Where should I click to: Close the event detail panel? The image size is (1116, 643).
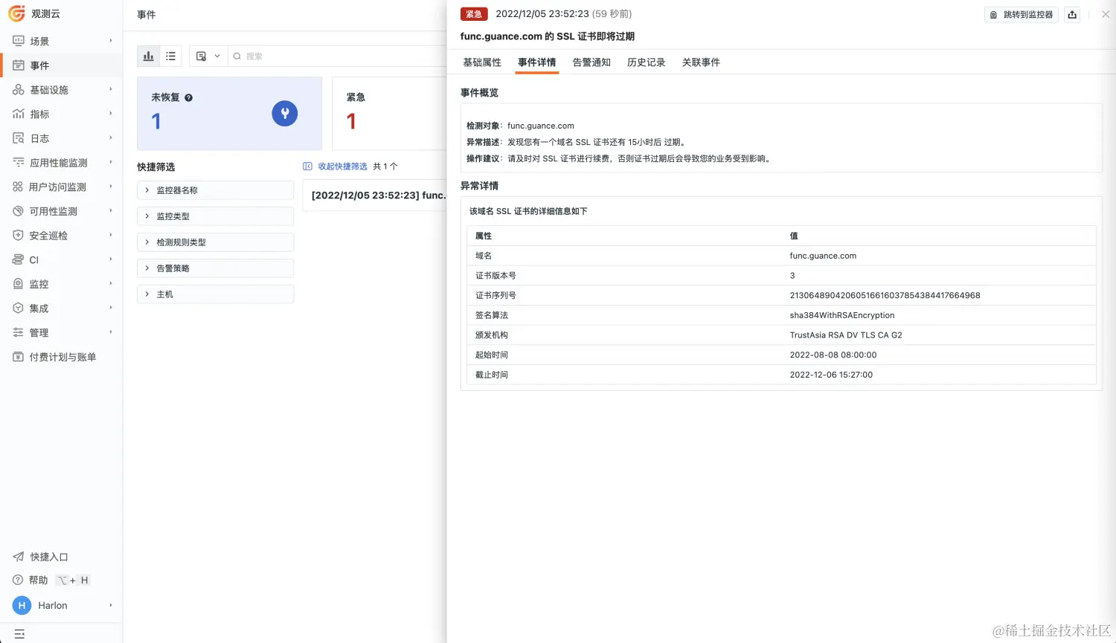click(x=1106, y=14)
